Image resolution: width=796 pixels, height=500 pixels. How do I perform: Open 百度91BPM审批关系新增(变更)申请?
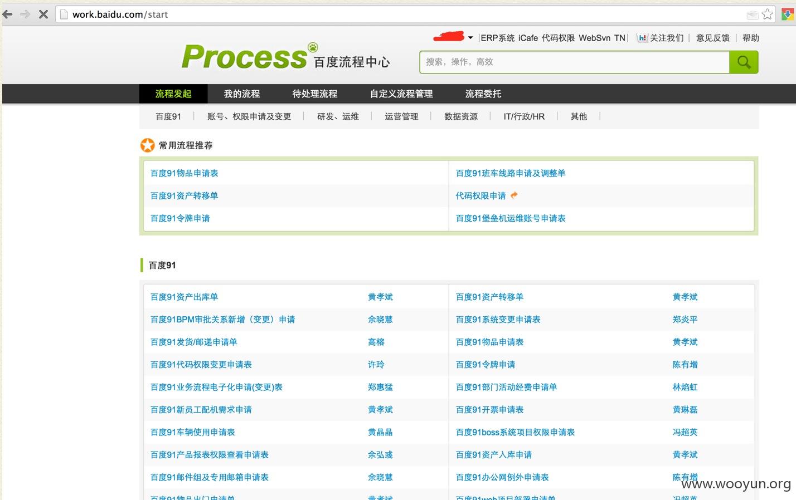tap(223, 320)
